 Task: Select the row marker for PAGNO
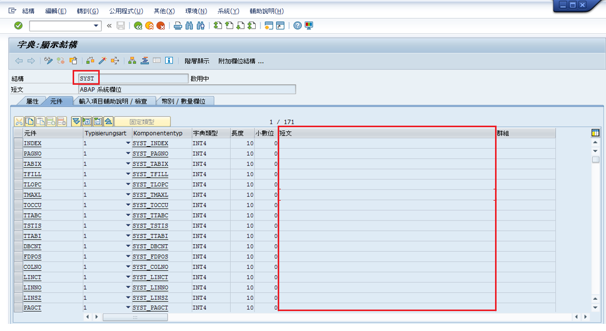[x=18, y=154]
